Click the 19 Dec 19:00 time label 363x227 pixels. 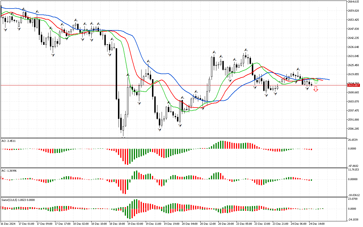tap(172, 224)
